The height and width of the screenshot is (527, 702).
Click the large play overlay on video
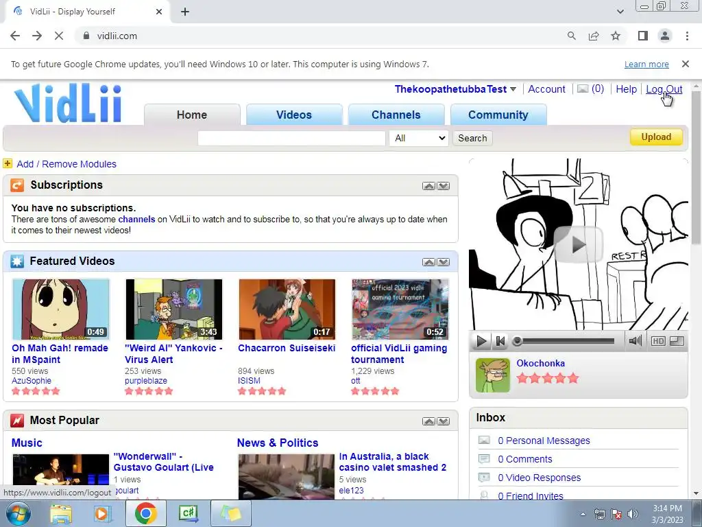pos(578,244)
